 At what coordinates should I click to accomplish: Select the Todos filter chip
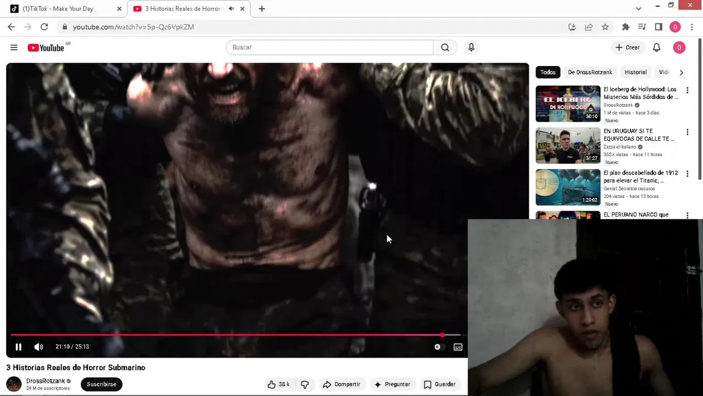[548, 72]
